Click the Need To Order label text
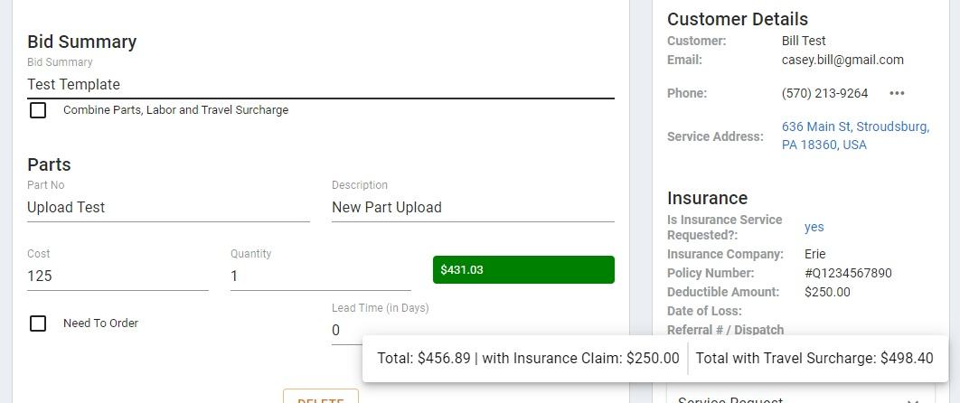The image size is (960, 403). [x=100, y=323]
